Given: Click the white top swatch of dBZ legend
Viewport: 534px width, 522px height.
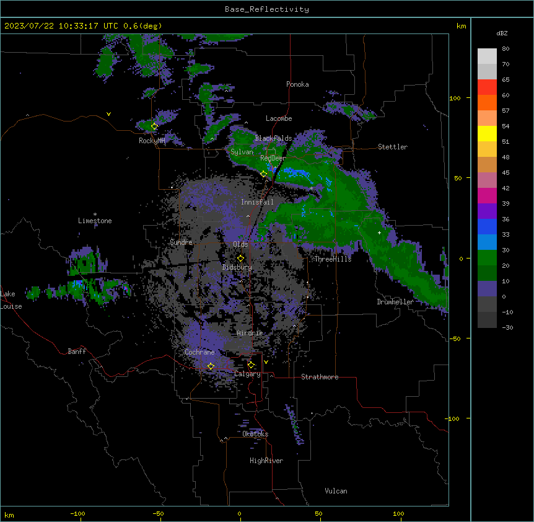Looking at the screenshot, I should click(x=487, y=56).
